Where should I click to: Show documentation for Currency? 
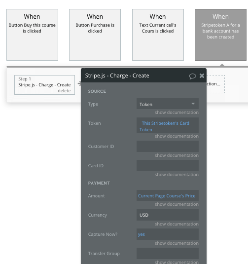click(177, 224)
